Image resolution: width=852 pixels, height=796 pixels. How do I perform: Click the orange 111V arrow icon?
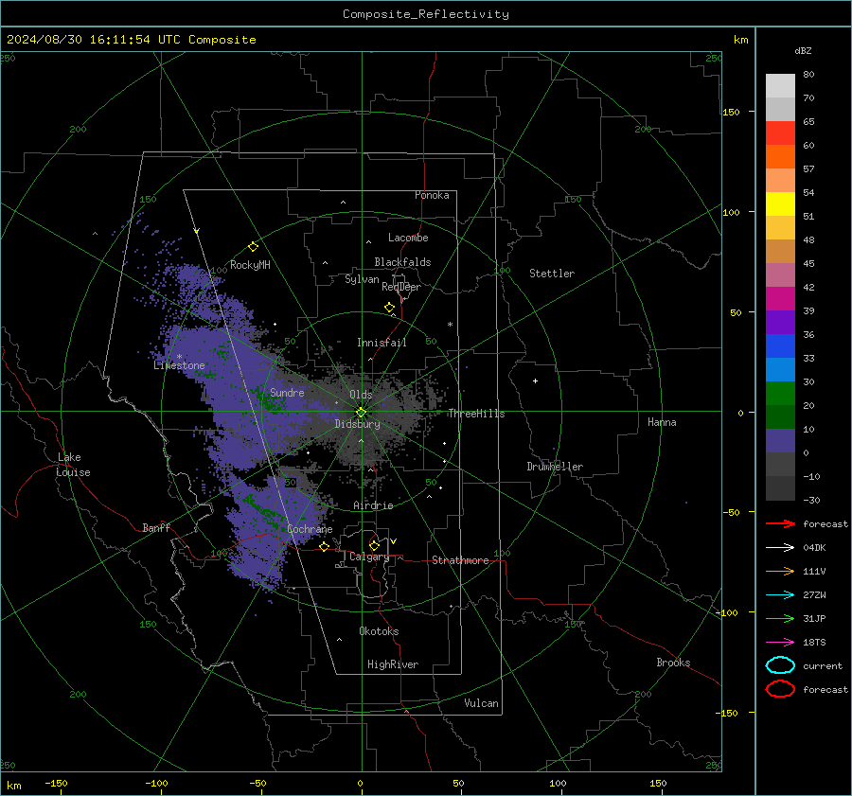click(x=780, y=571)
